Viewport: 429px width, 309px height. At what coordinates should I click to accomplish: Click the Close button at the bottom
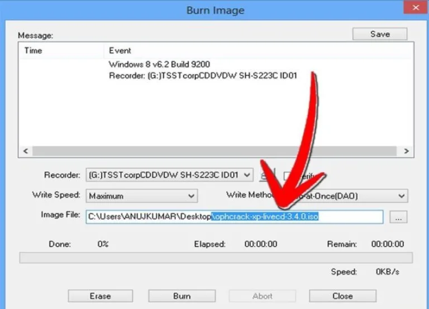(x=342, y=296)
